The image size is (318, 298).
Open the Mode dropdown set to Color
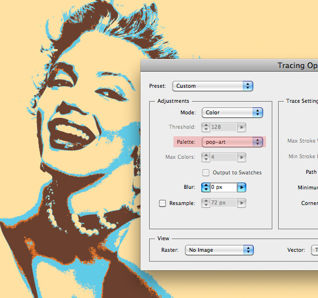click(232, 113)
